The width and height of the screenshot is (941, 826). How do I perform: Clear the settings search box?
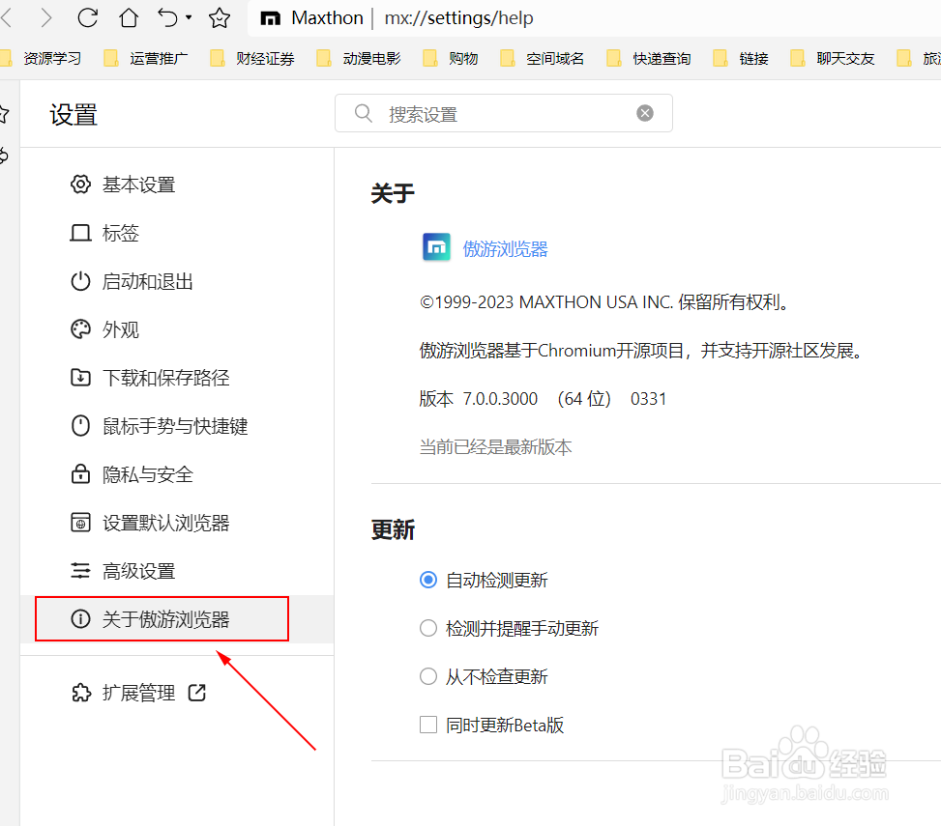tap(645, 113)
